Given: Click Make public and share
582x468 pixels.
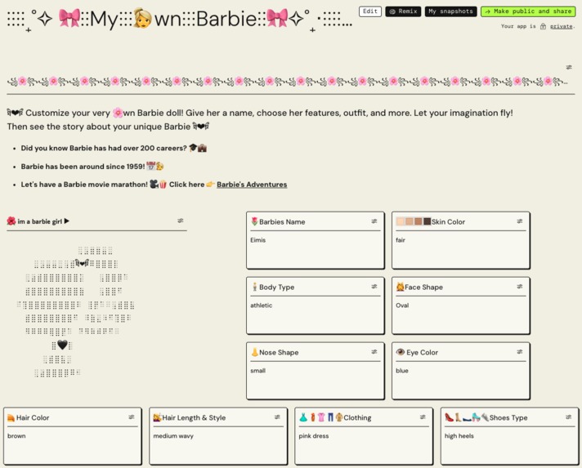Looking at the screenshot, I should pos(528,11).
